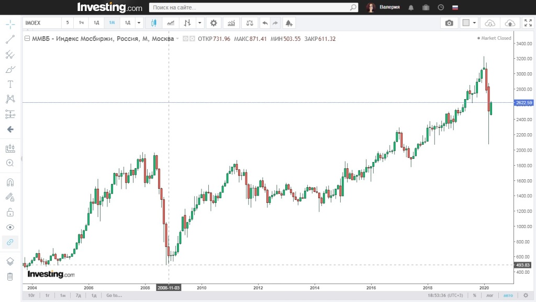Viewport: 536px width, 302px height.
Task: Click the indicators icon in toolbar
Action: [231, 23]
